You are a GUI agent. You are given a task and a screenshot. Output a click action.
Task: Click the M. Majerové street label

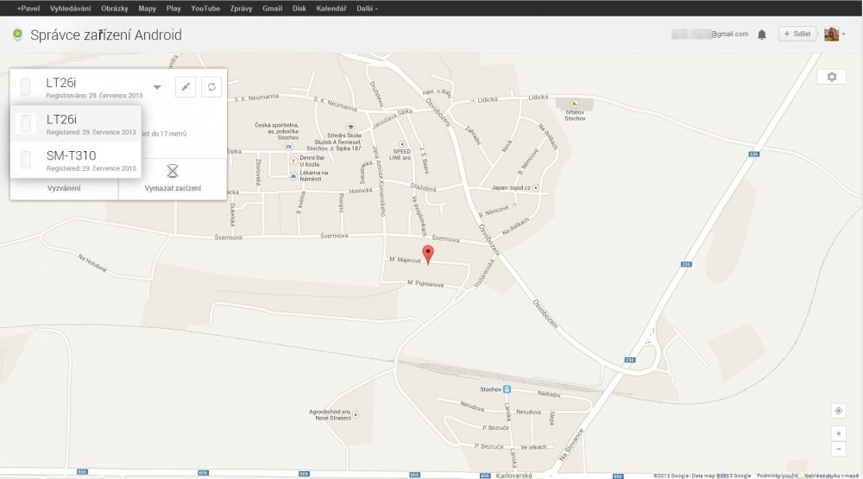405,259
